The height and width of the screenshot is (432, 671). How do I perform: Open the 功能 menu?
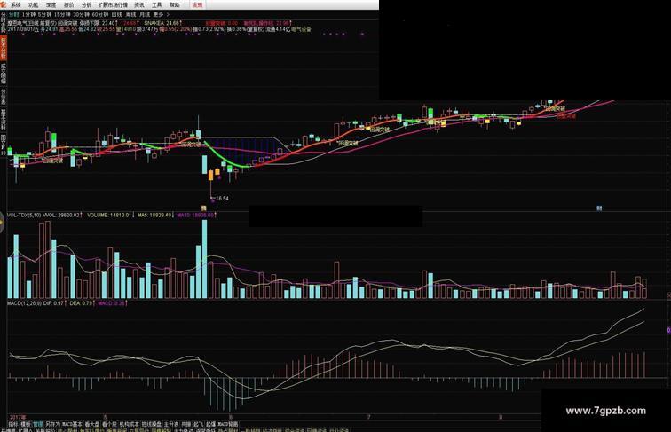click(34, 5)
